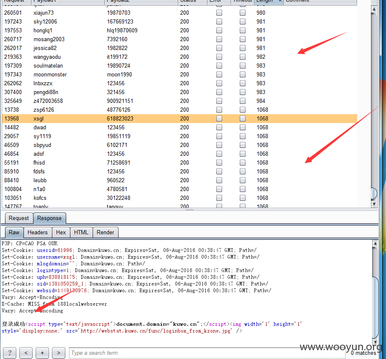Select row with payload wangyaodu
Image resolution: width=386 pixels, height=359 pixels.
point(179,57)
